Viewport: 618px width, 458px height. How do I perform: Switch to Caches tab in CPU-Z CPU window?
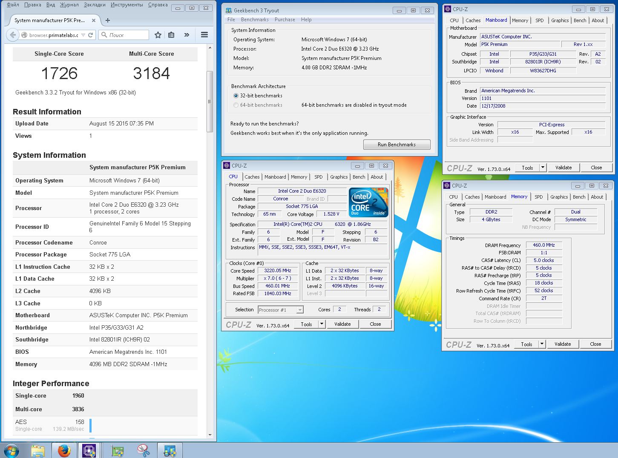click(x=252, y=177)
